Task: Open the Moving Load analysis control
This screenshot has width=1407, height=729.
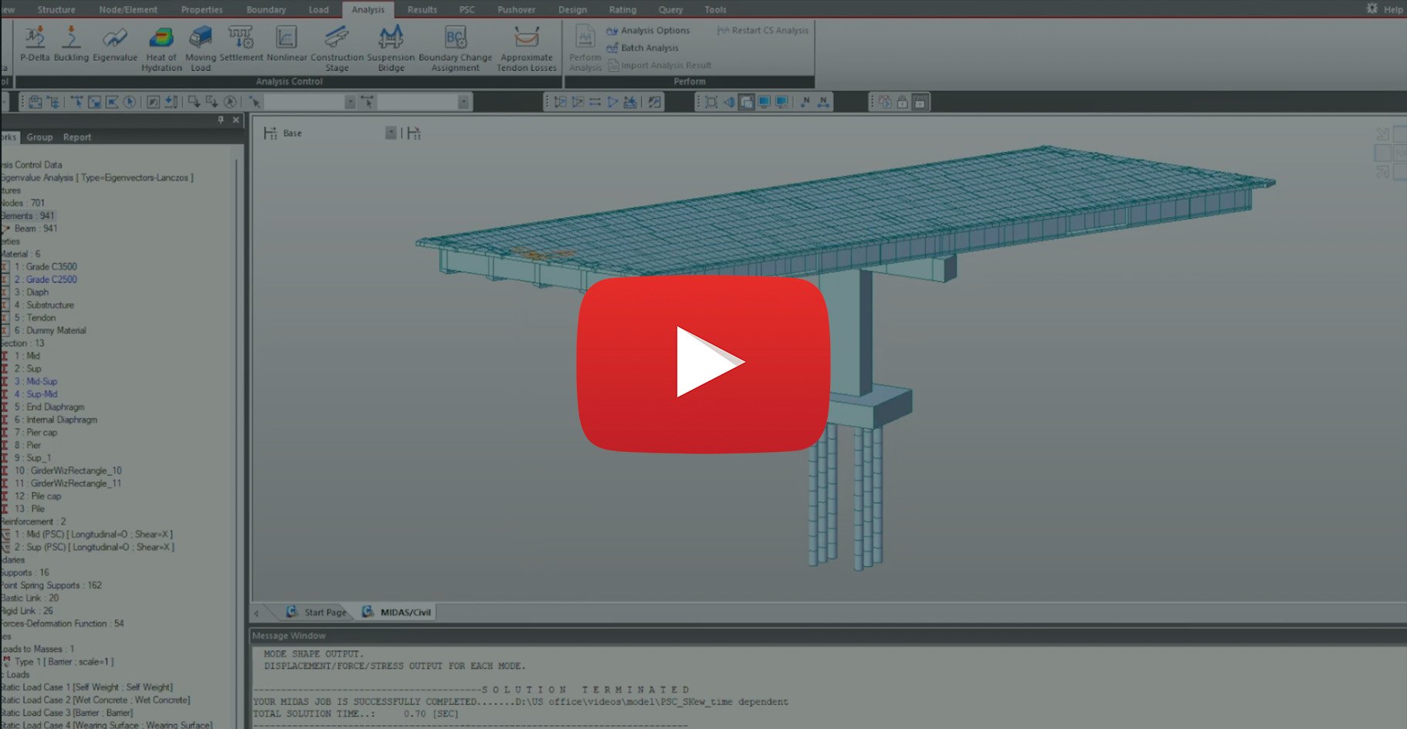Action: click(x=201, y=49)
